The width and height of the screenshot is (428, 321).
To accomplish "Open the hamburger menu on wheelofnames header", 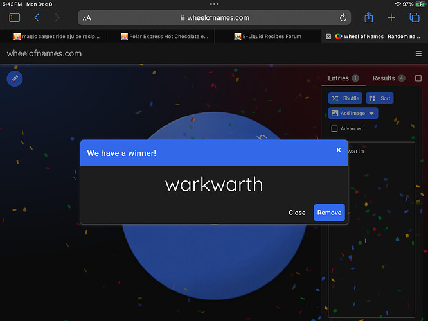I will click(x=418, y=54).
